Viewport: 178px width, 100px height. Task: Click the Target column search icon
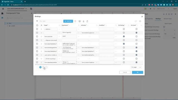(60, 25)
